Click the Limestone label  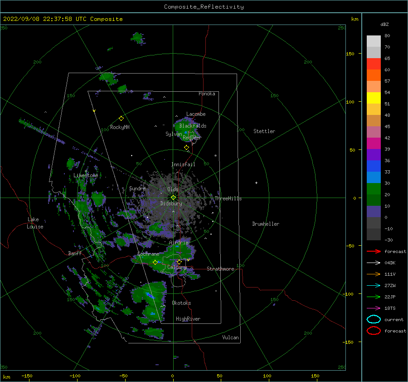click(x=86, y=175)
